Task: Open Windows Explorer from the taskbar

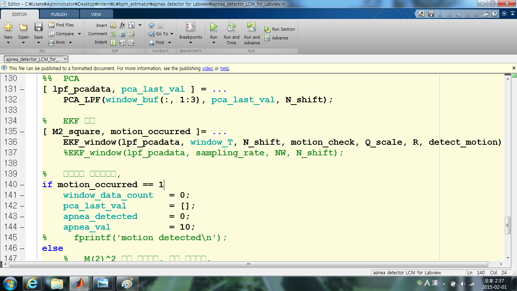Action: click(57, 283)
